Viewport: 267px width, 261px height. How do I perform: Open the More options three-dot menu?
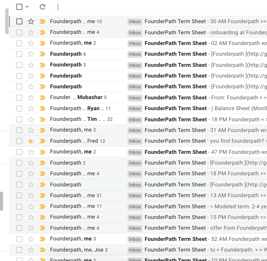tap(58, 7)
